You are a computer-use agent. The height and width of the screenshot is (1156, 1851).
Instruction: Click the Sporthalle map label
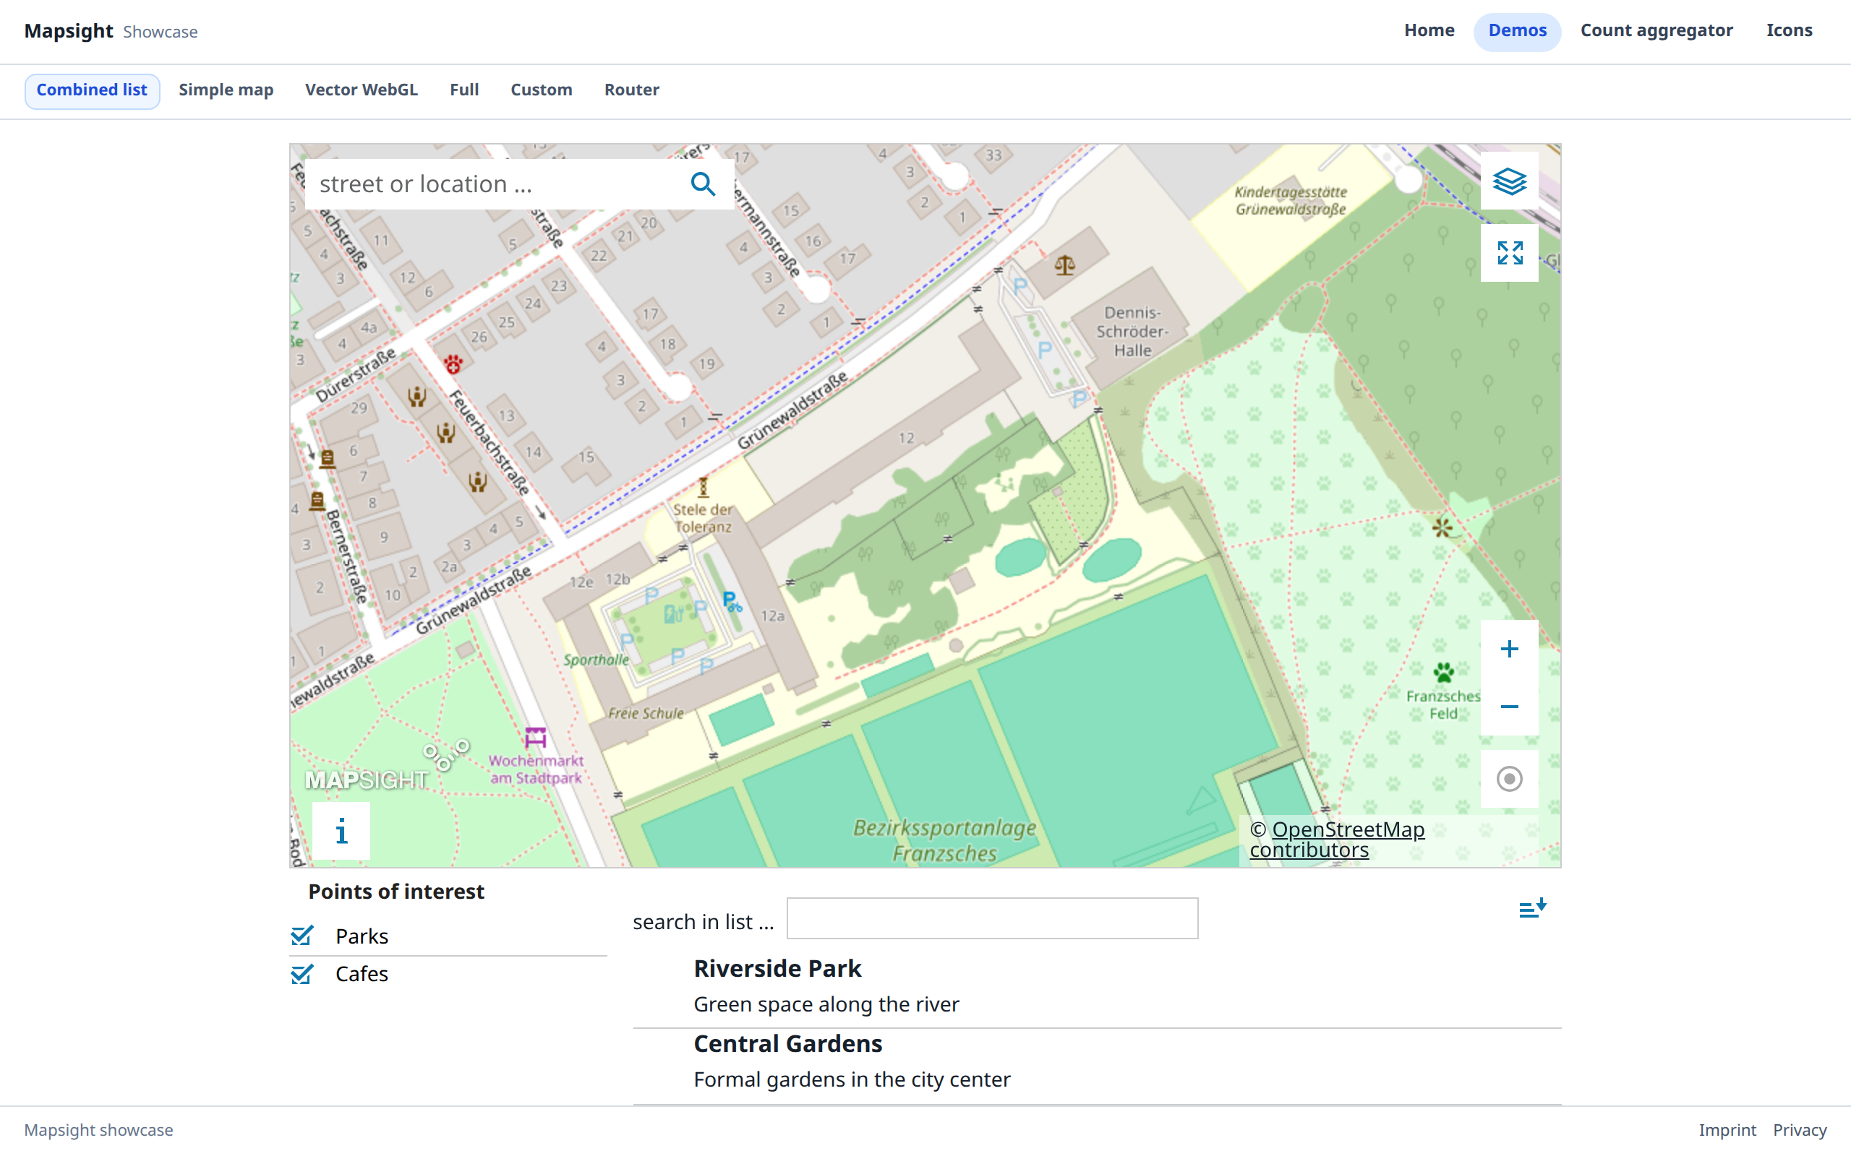(x=596, y=659)
